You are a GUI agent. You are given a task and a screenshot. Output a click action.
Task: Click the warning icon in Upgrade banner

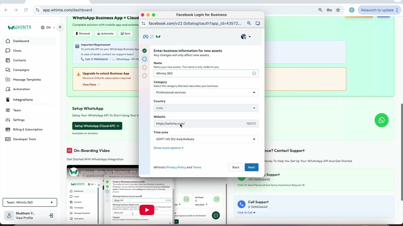pos(78,74)
